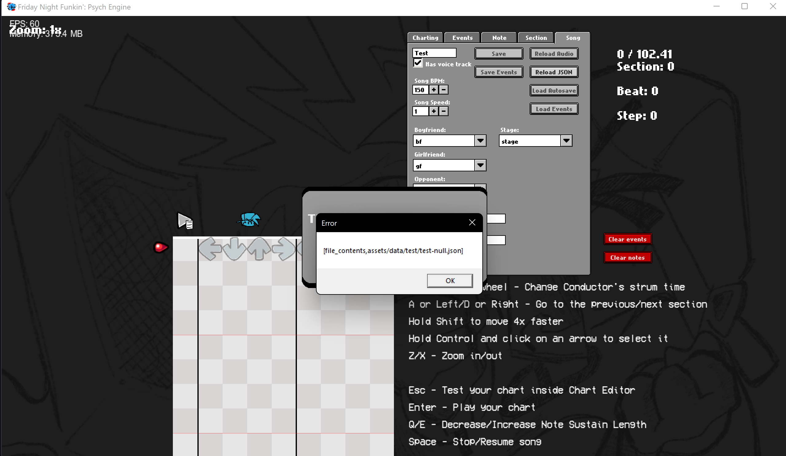Viewport: 786px width, 456px height.
Task: Click the Test song name input field
Action: (434, 53)
